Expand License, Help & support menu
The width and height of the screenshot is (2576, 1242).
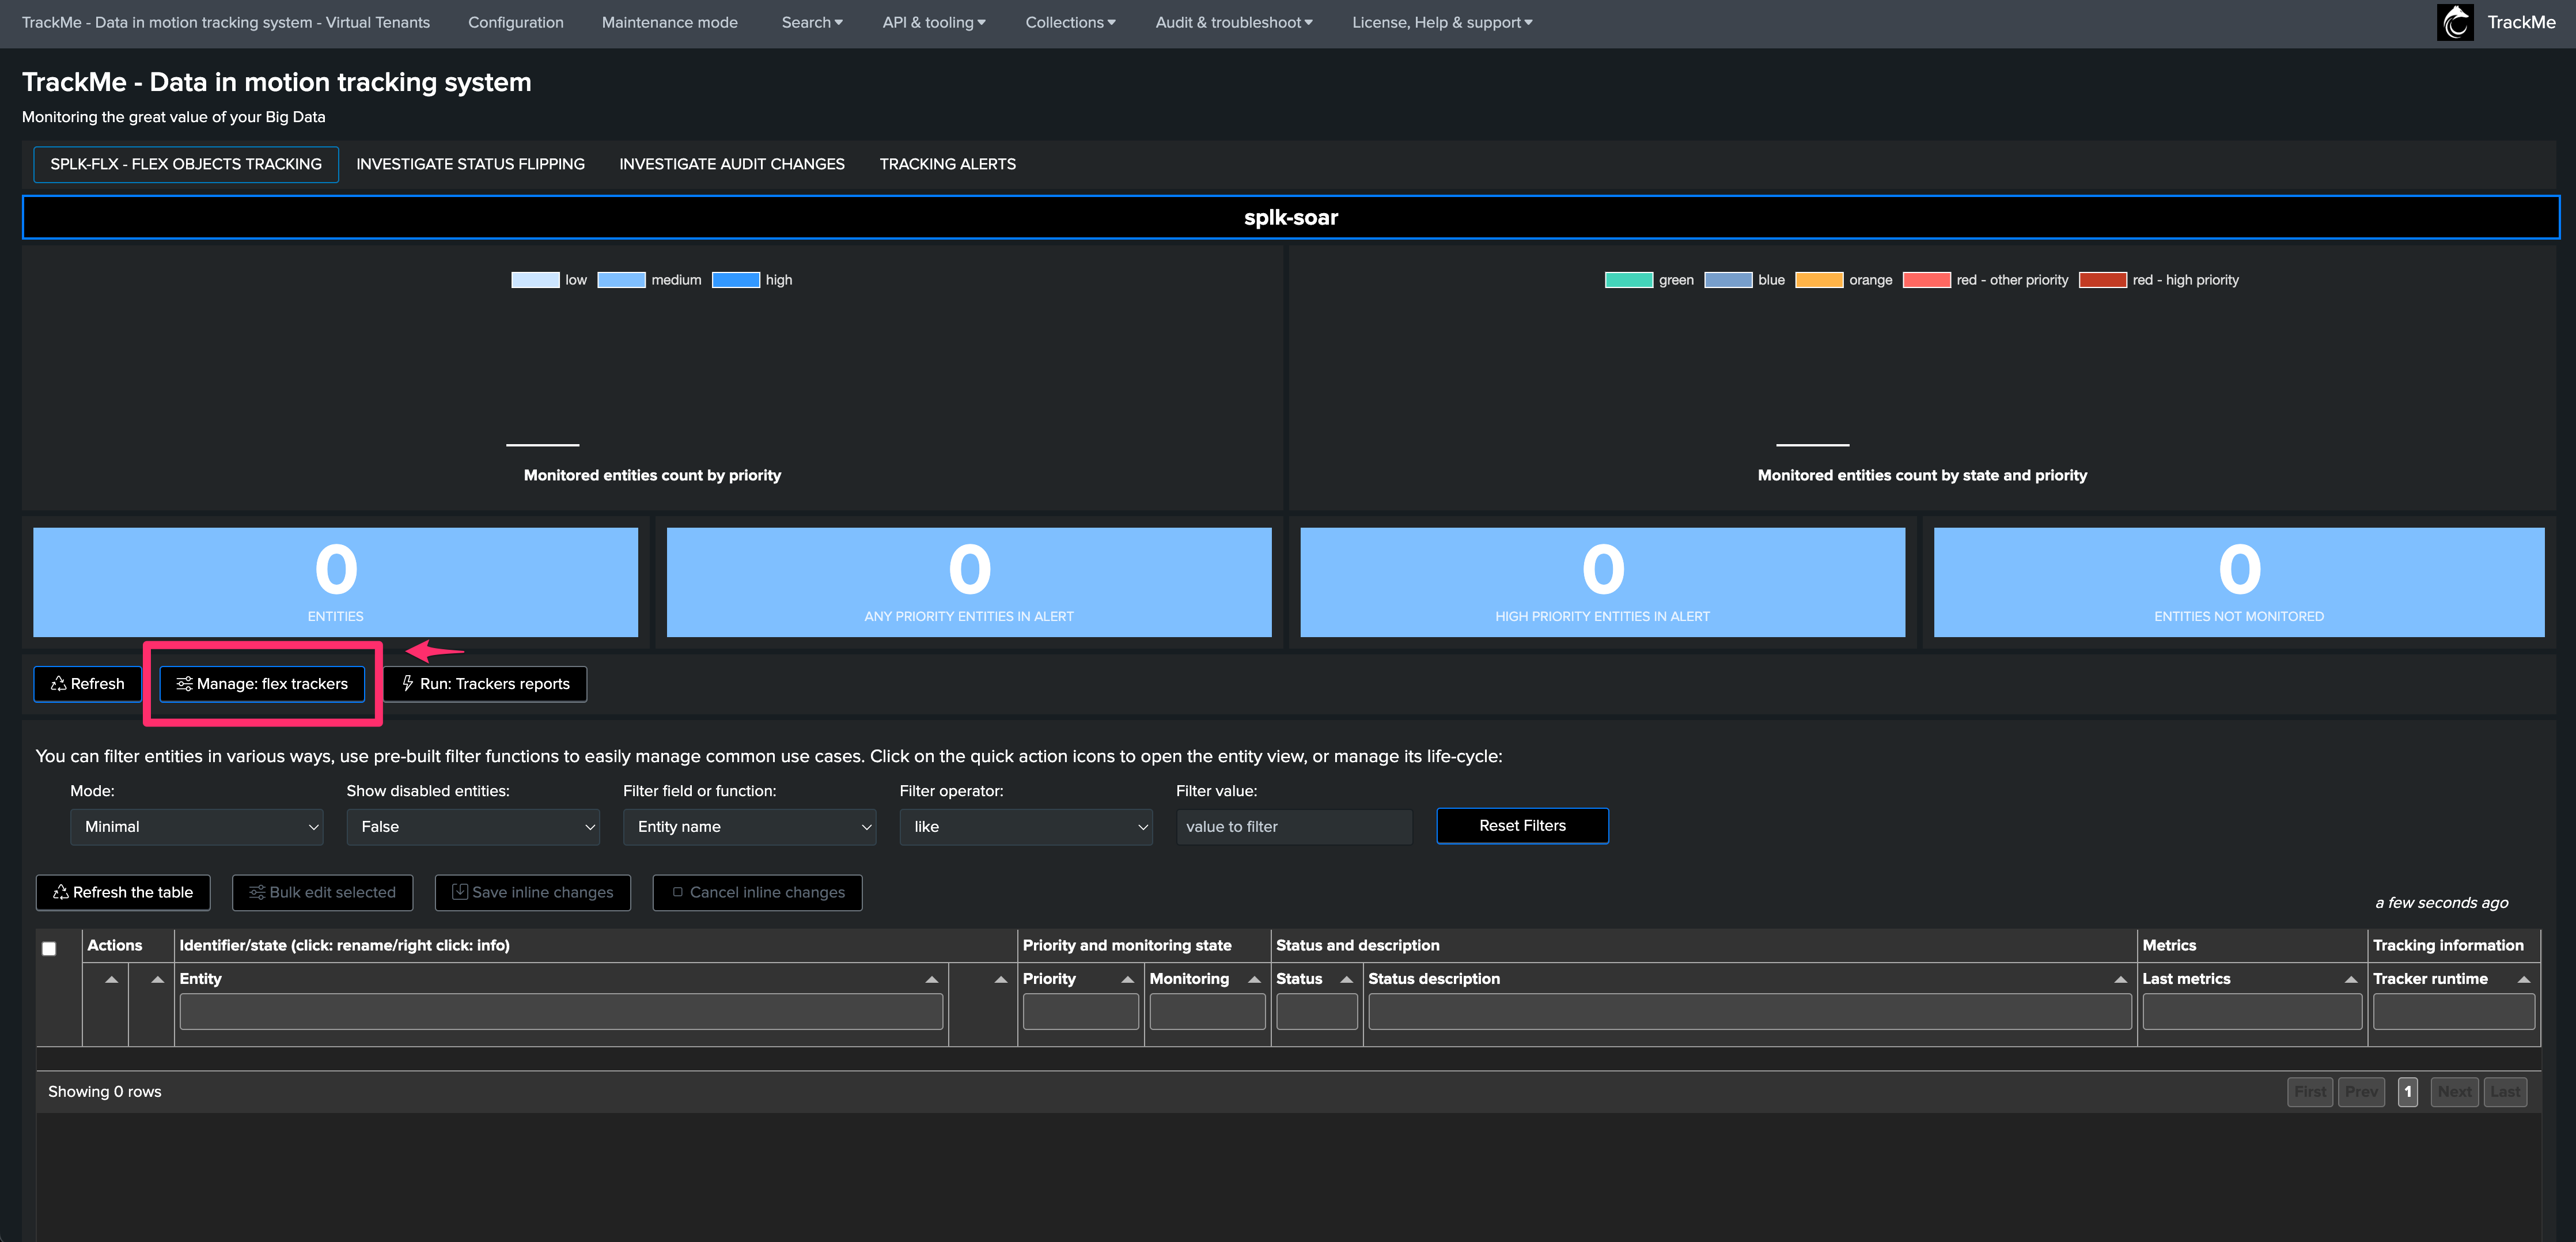coord(1442,22)
